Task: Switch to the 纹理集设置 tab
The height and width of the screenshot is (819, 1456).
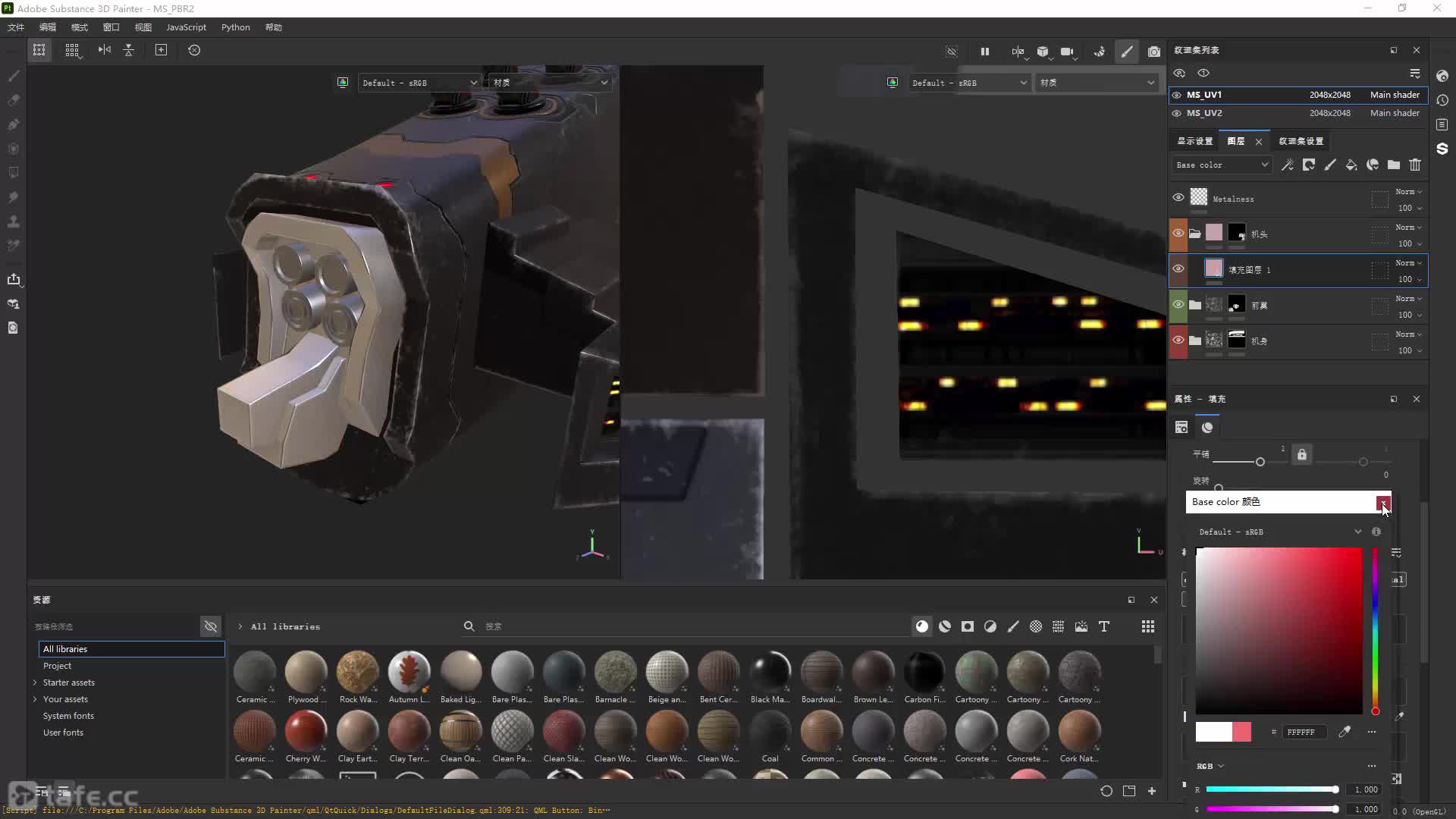Action: pos(1301,141)
